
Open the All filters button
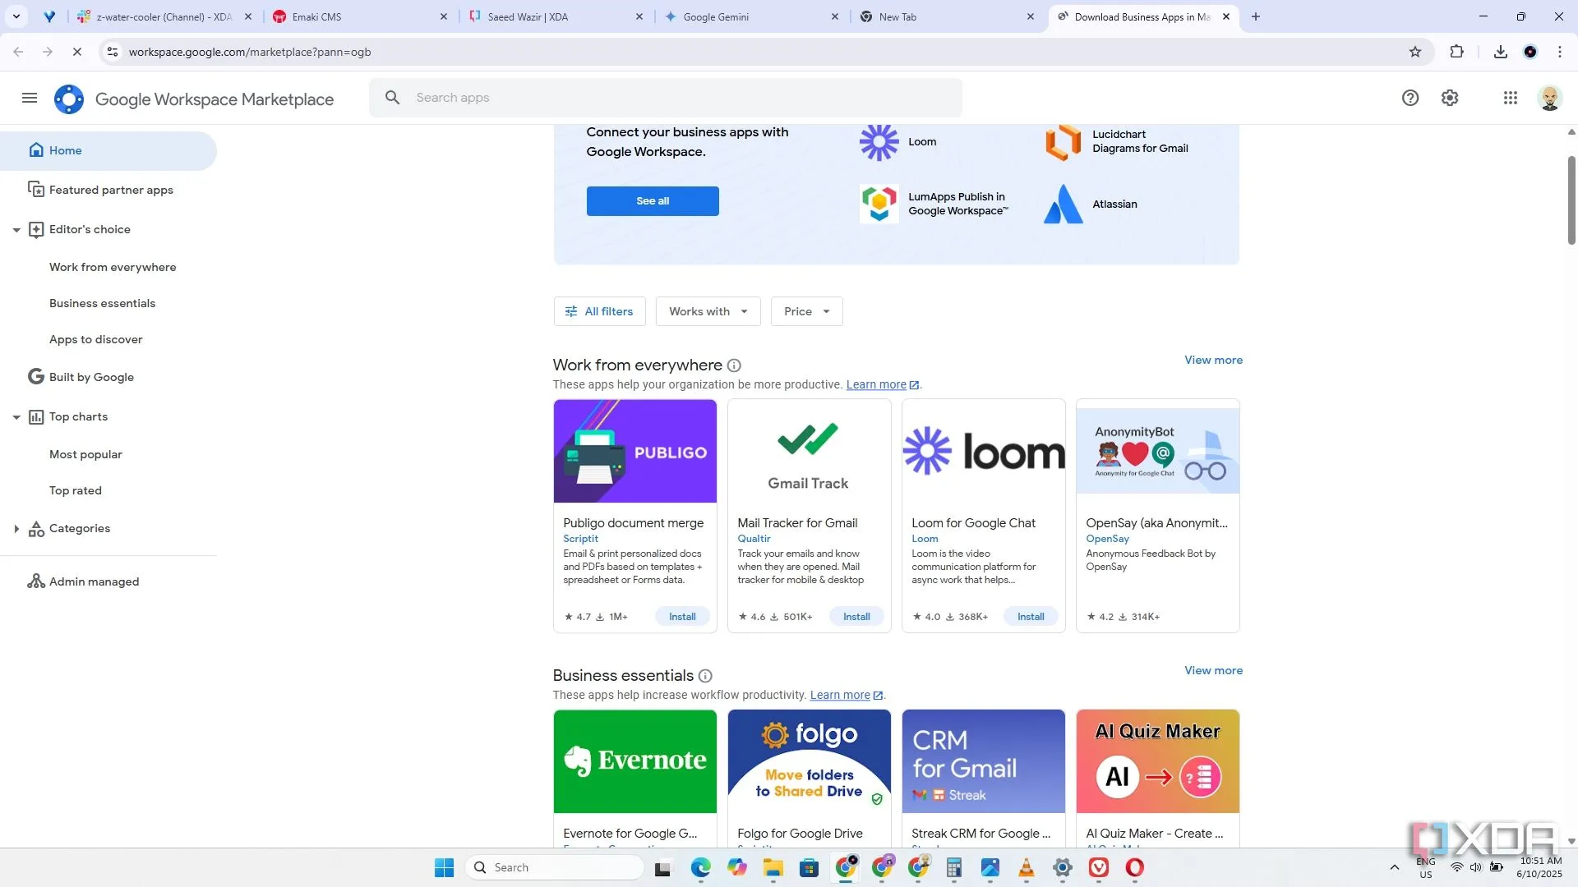click(599, 311)
